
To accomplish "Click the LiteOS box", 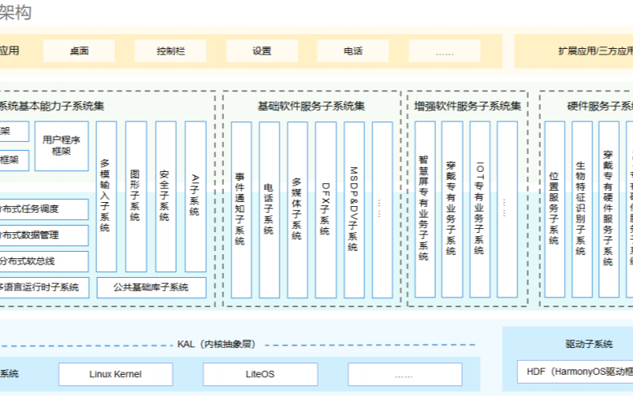I will coord(261,374).
